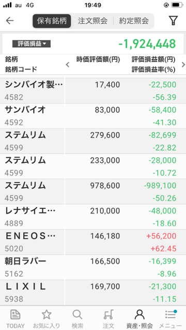This screenshot has width=186, height=330.
Task: Select the 保有銘柄 tab
Action: (x=52, y=21)
